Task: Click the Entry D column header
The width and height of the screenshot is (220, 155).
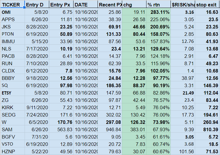Action: 37,4
